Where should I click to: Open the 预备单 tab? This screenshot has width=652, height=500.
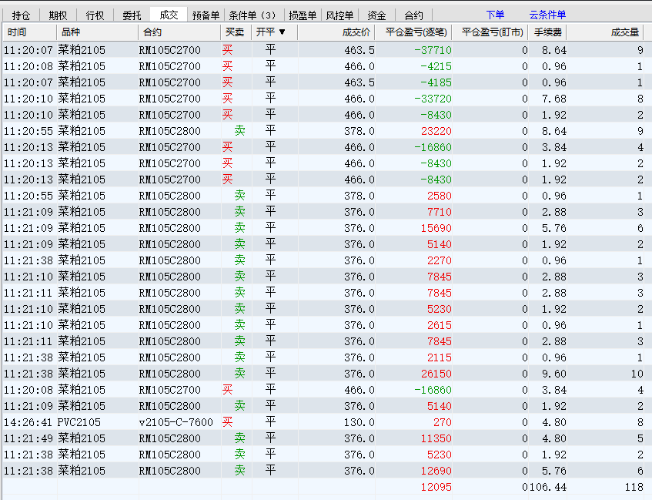(x=206, y=15)
